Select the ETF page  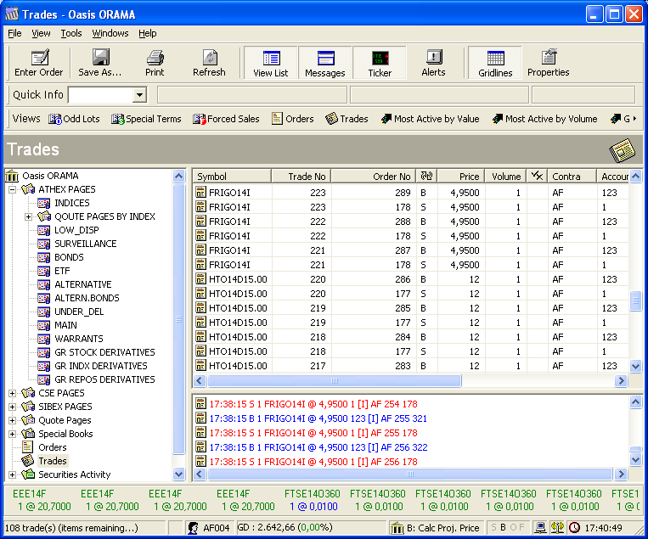tap(62, 271)
